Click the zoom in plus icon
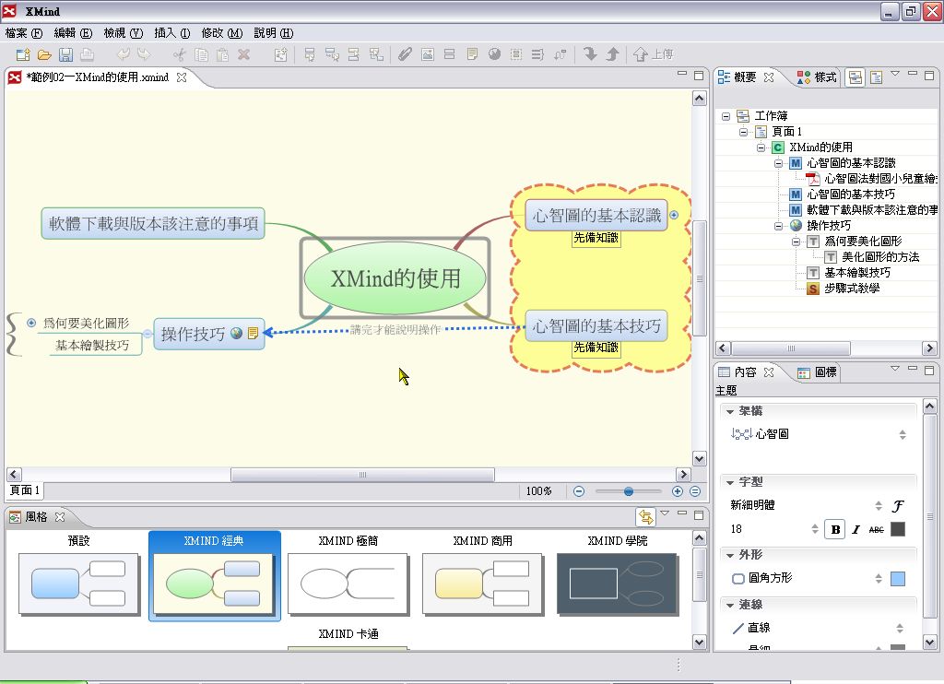 pyautogui.click(x=678, y=491)
